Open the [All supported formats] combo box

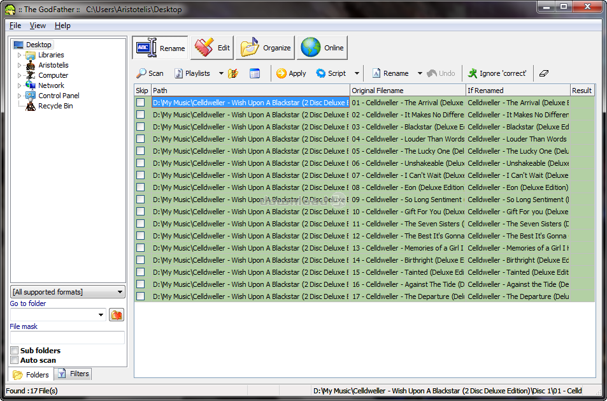pyautogui.click(x=68, y=292)
